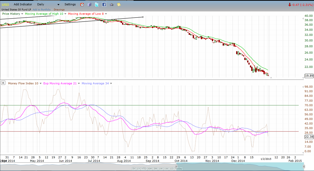The image size is (314, 171).
Task: Open the Add Indicator menu
Action: [23, 4]
